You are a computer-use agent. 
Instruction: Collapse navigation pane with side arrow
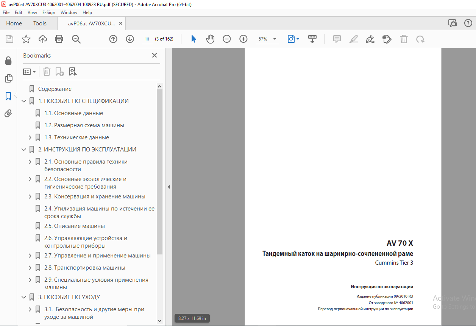point(169,187)
